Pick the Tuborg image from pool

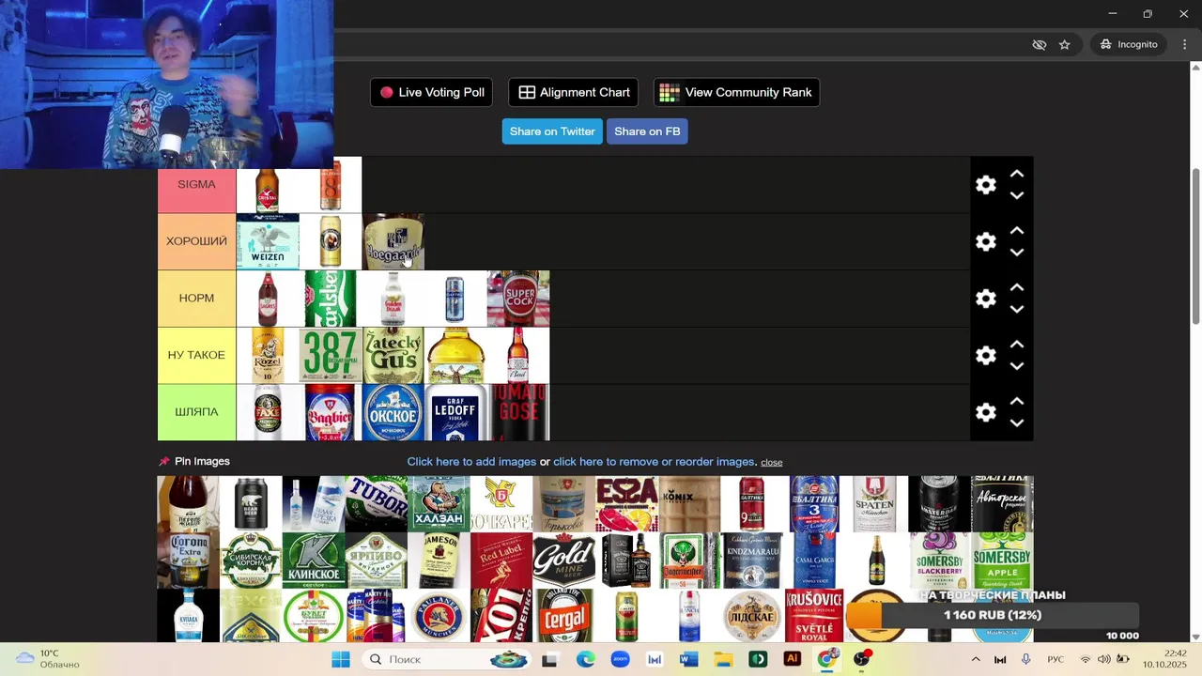[x=376, y=504]
